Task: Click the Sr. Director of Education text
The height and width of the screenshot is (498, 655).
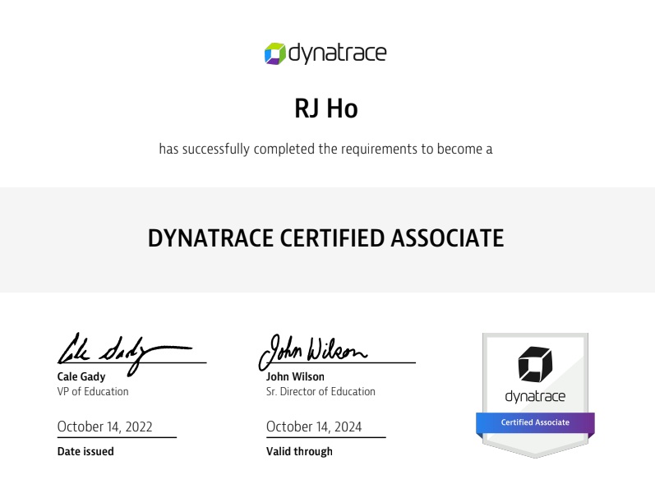Action: [321, 392]
